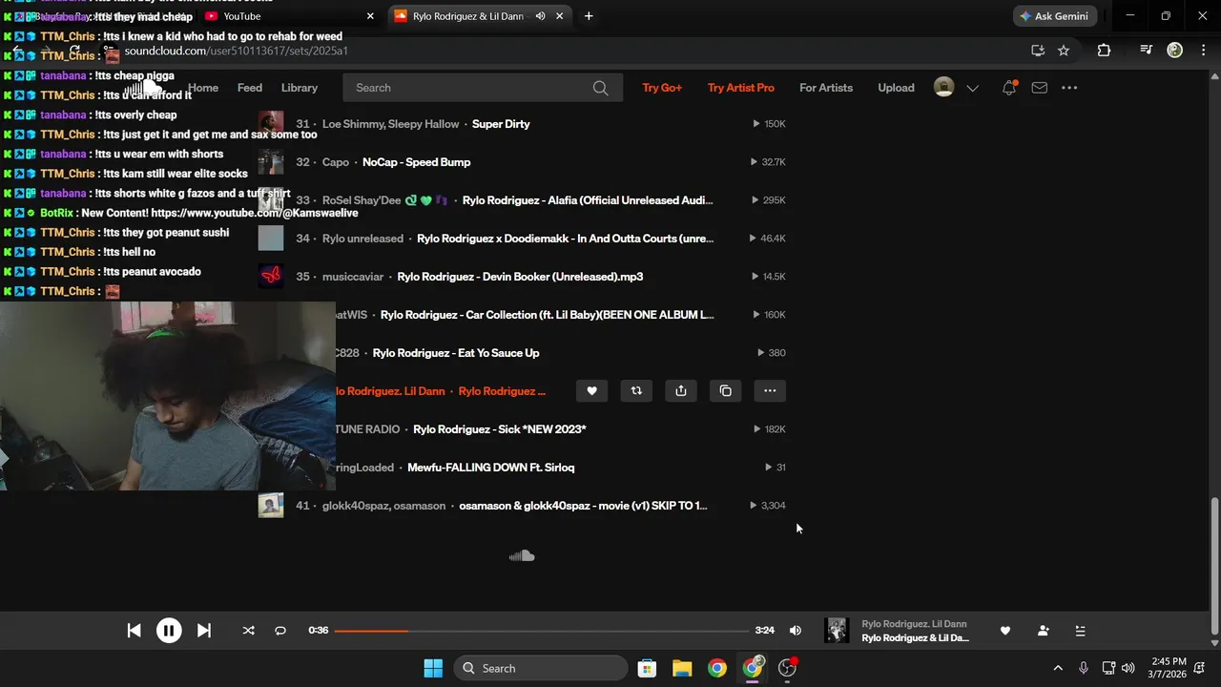This screenshot has width=1221, height=687.
Task: Open the Library tab
Action: 300,88
